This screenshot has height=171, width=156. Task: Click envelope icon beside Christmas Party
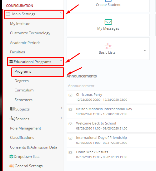(x=70, y=95)
